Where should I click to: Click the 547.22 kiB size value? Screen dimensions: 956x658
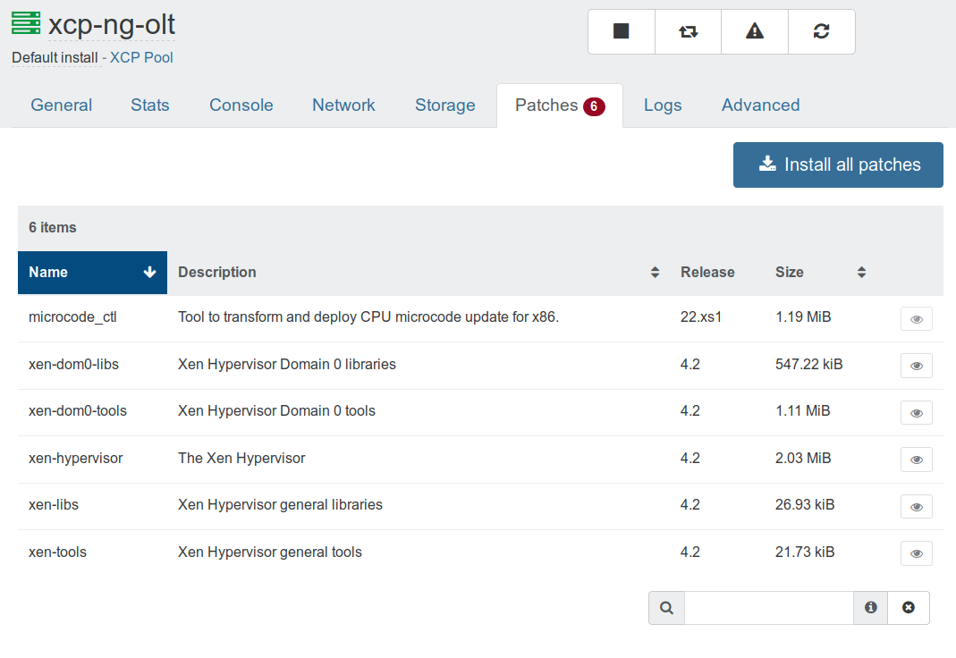pyautogui.click(x=809, y=365)
